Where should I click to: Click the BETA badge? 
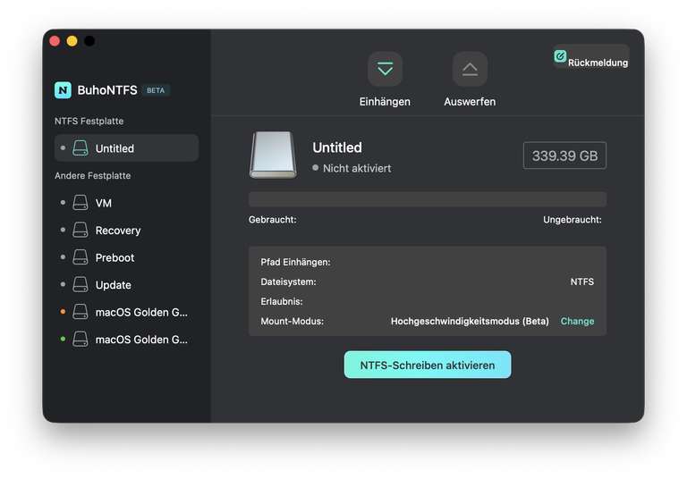pos(156,90)
